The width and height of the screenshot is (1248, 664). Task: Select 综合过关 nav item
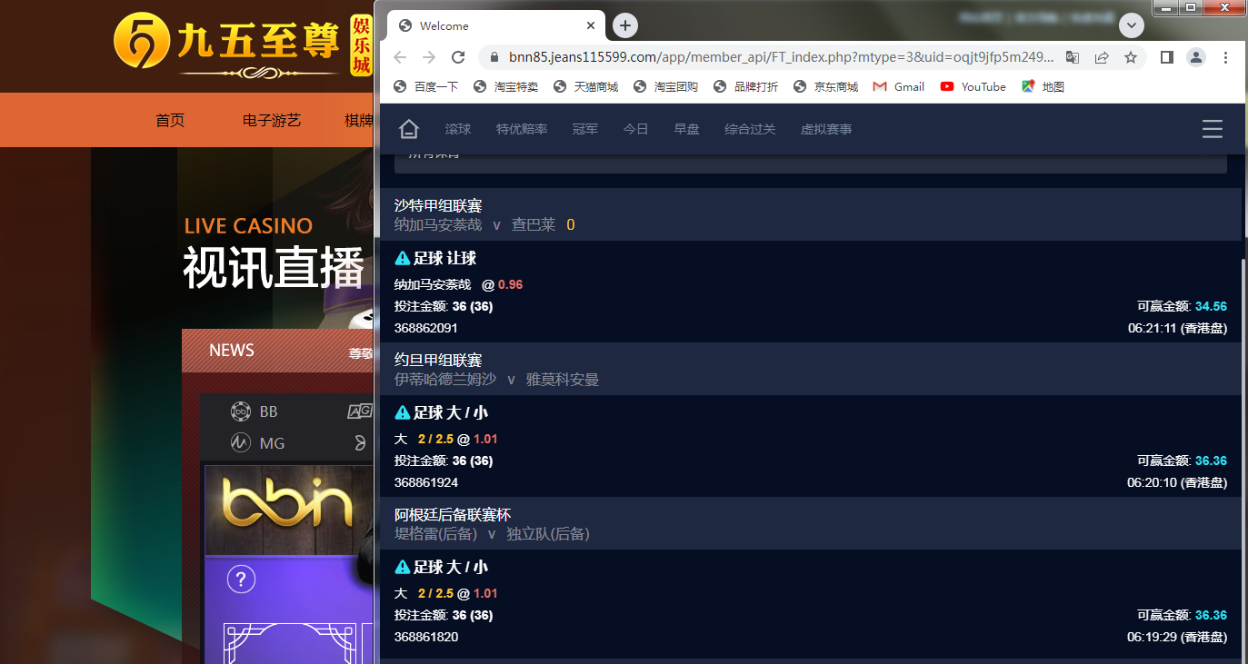pyautogui.click(x=750, y=129)
